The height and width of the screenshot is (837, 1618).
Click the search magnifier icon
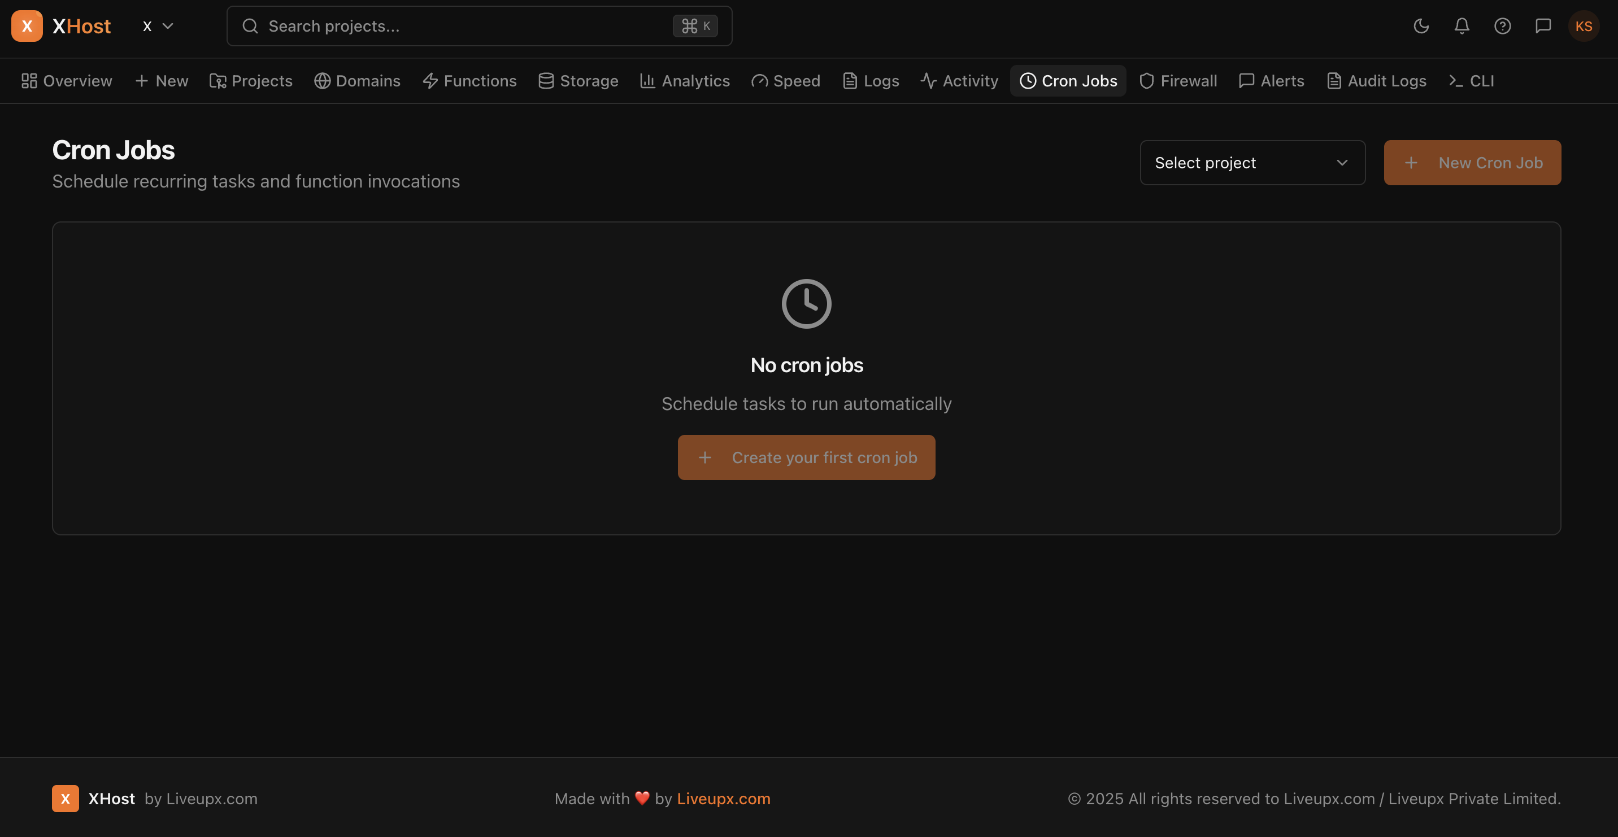250,26
